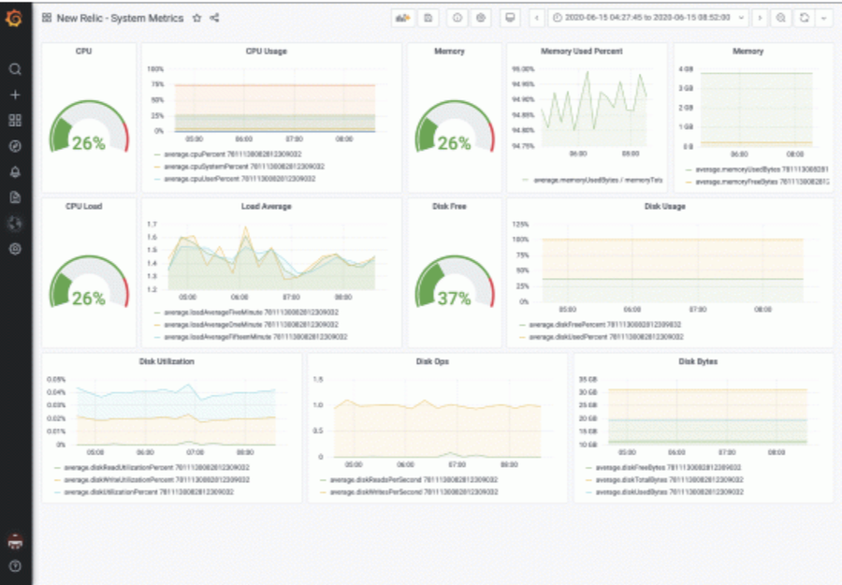Screen dimensions: 842x585
Task: Cycle view mode with the monitor icon
Action: [510, 18]
